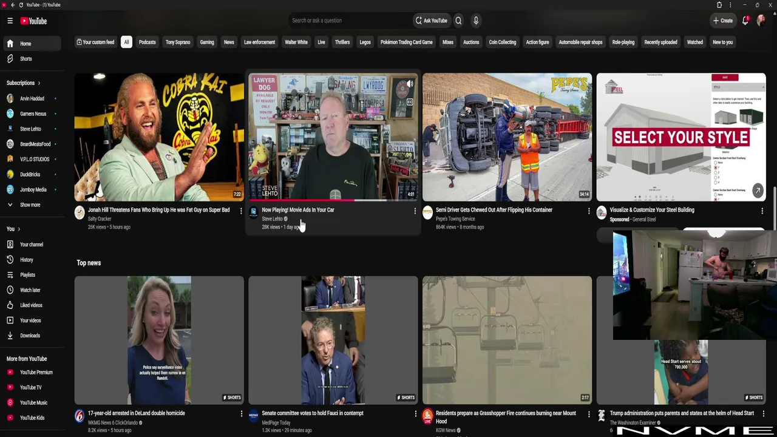The image size is (777, 437).
Task: Open the Rand Paul Senate committee short thumbnail
Action: point(333,340)
